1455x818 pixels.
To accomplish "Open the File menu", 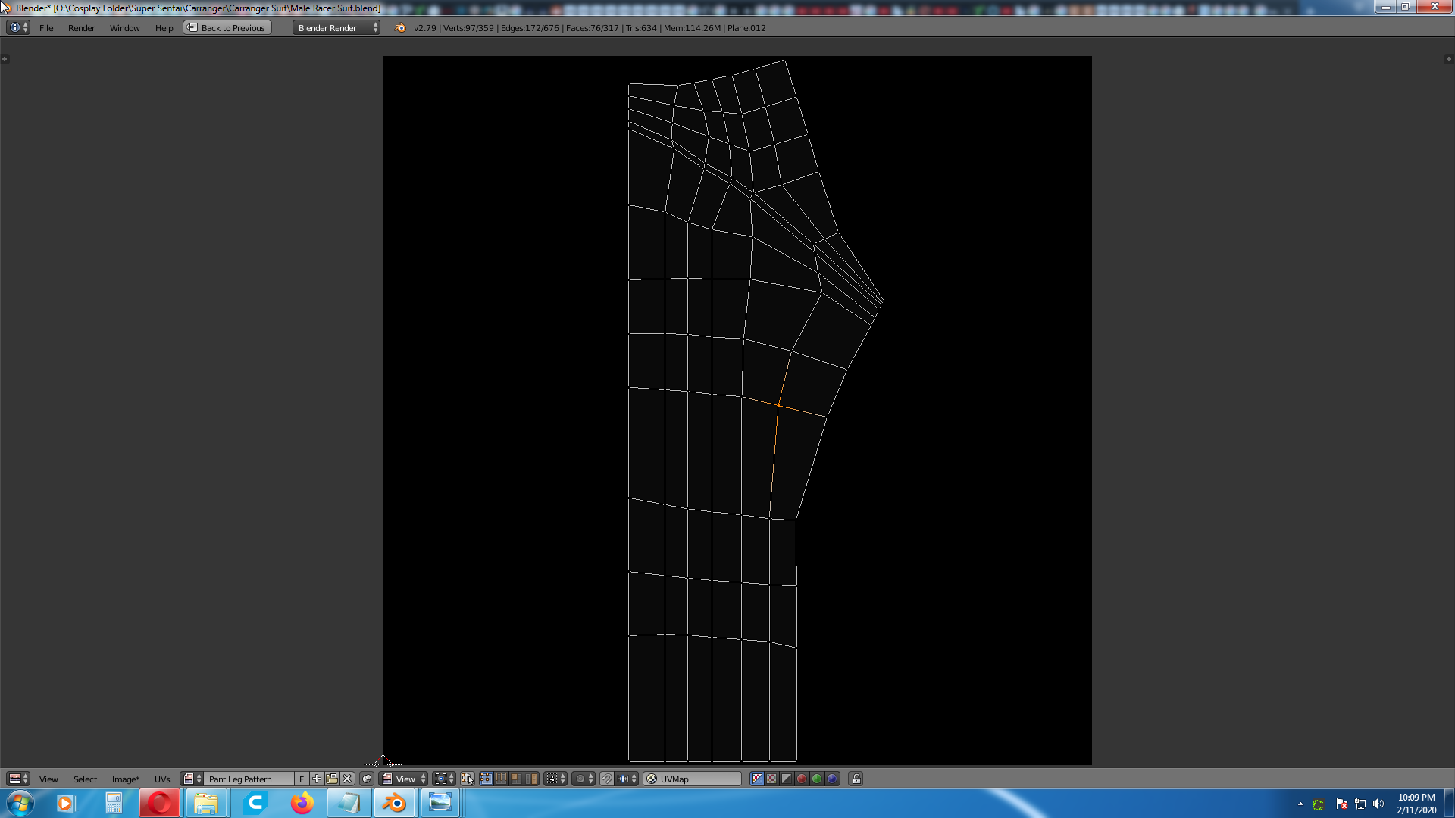I will (x=46, y=28).
